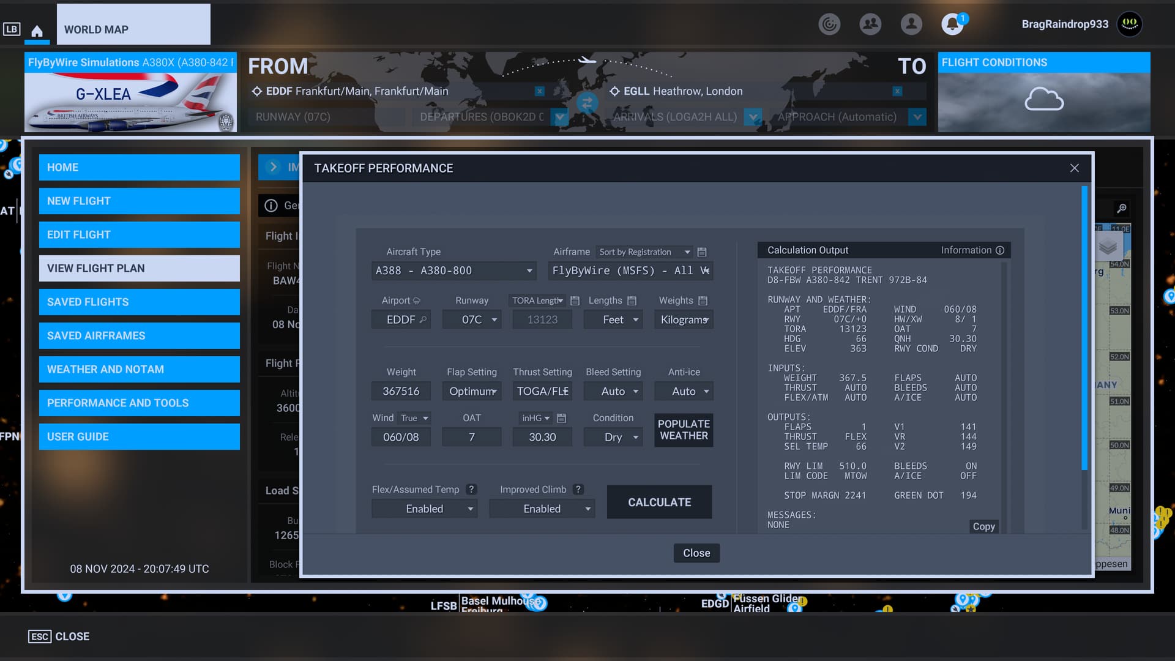Close the Takeoff Performance dialog with X
This screenshot has width=1175, height=661.
click(1074, 168)
